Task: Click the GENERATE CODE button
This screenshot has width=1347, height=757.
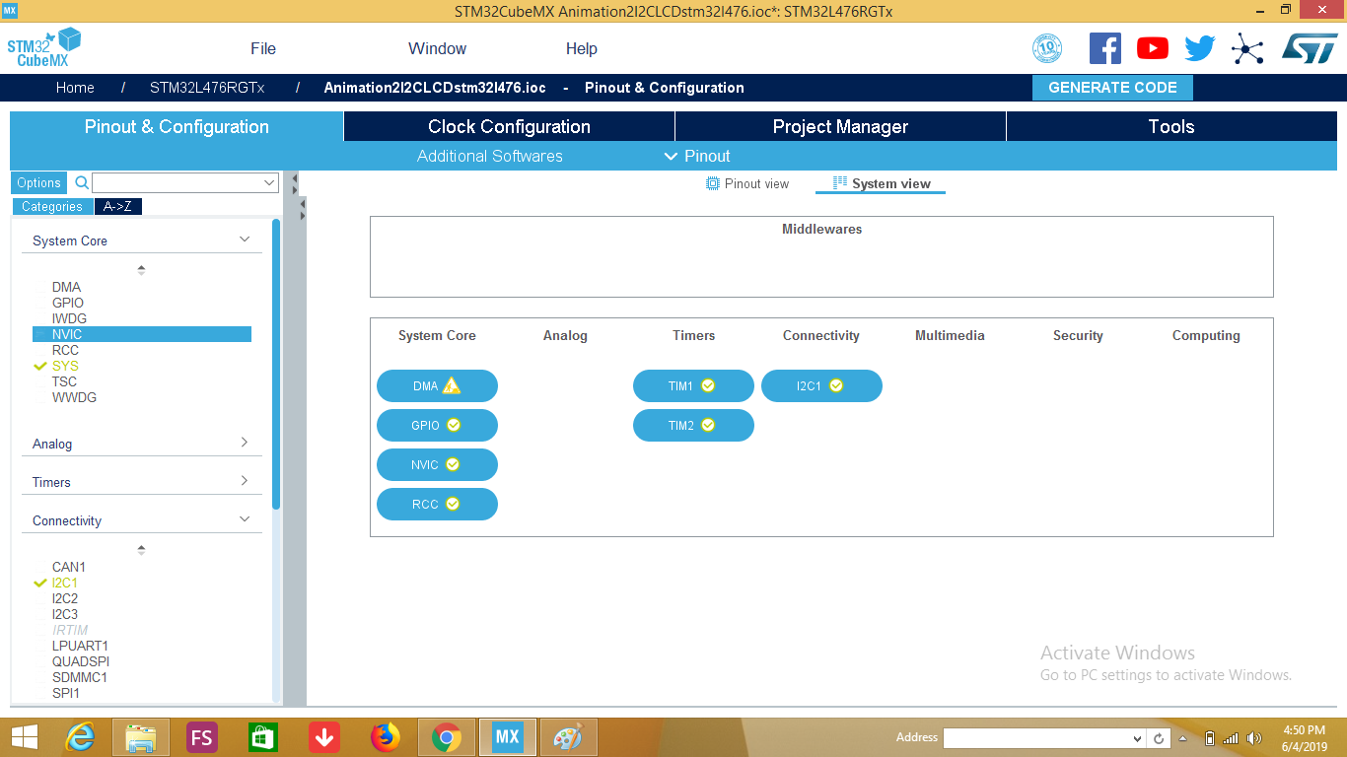Action: click(1112, 88)
